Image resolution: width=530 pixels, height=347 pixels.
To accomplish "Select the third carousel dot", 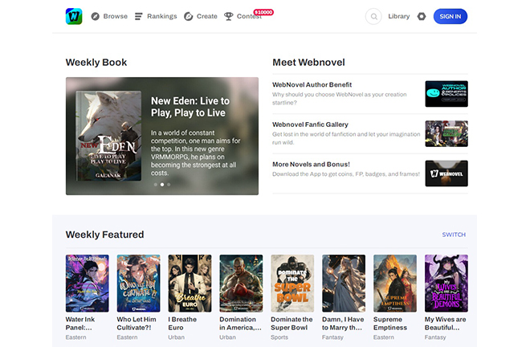I will coord(169,185).
